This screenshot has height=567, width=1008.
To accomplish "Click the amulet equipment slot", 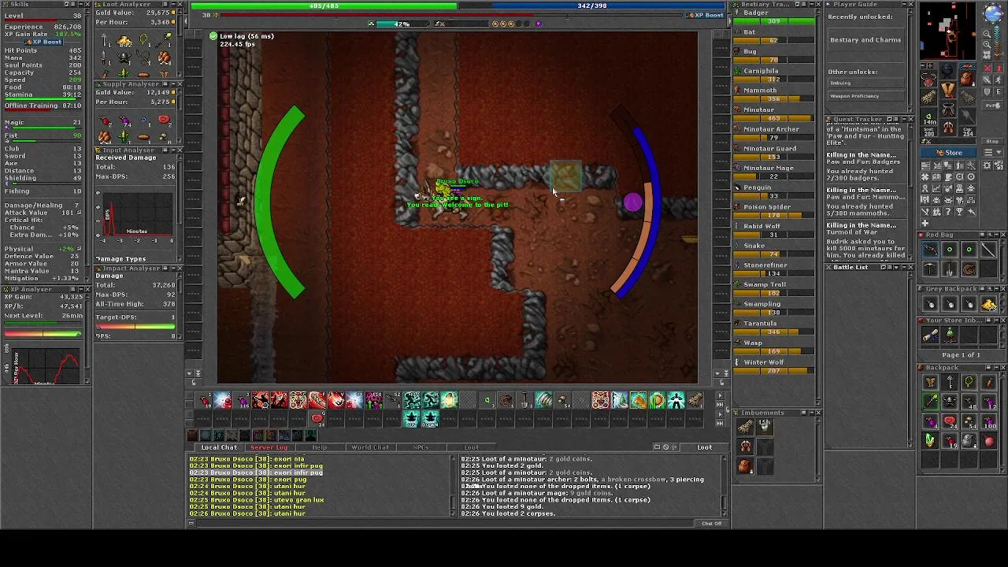I will coord(928,79).
